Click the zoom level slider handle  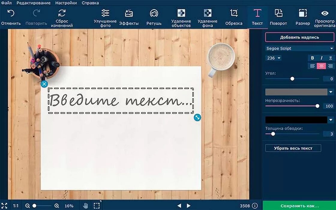point(34,206)
